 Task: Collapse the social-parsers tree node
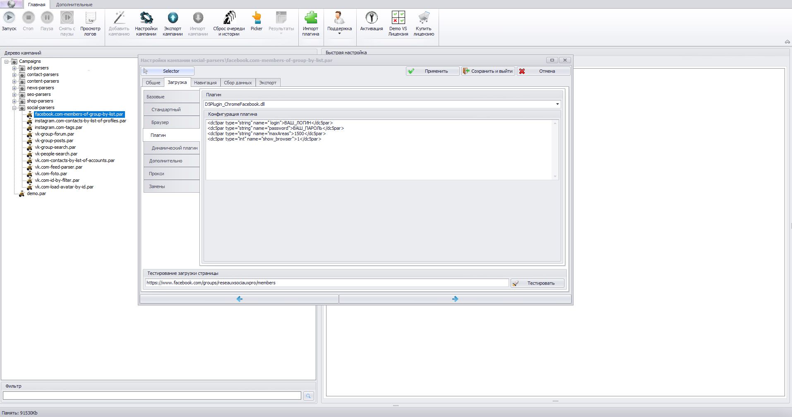click(14, 108)
